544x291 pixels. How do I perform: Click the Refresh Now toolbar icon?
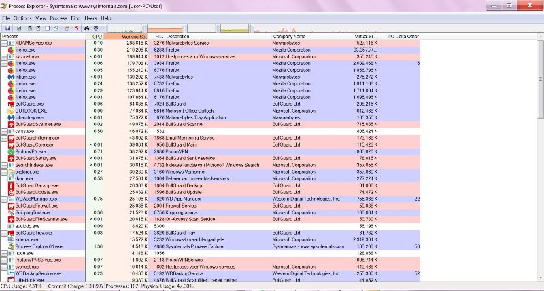pyautogui.click(x=19, y=28)
